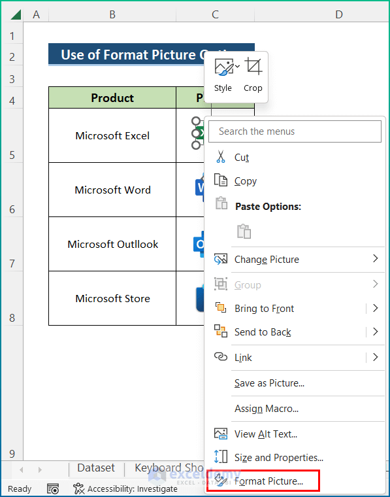Switch to the Keyboard Shortcut sheet tab

[x=169, y=468]
